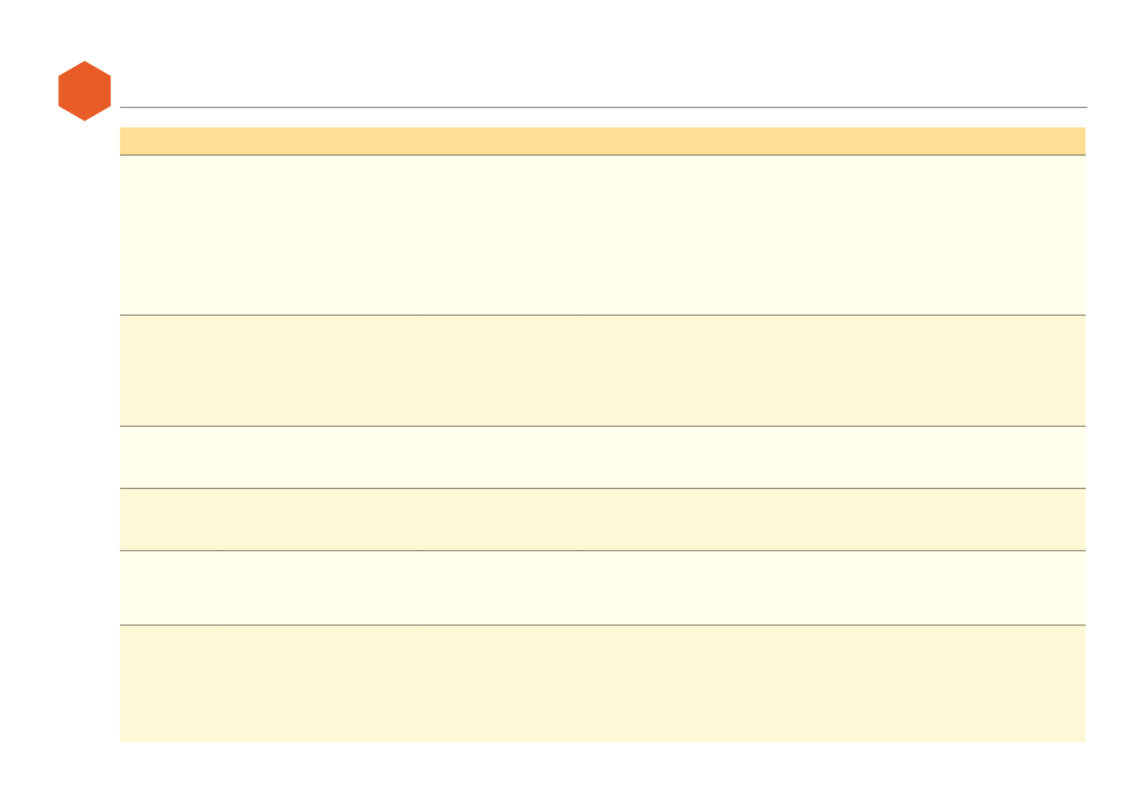Select third-column cell of the fifth body row

click(x=497, y=588)
